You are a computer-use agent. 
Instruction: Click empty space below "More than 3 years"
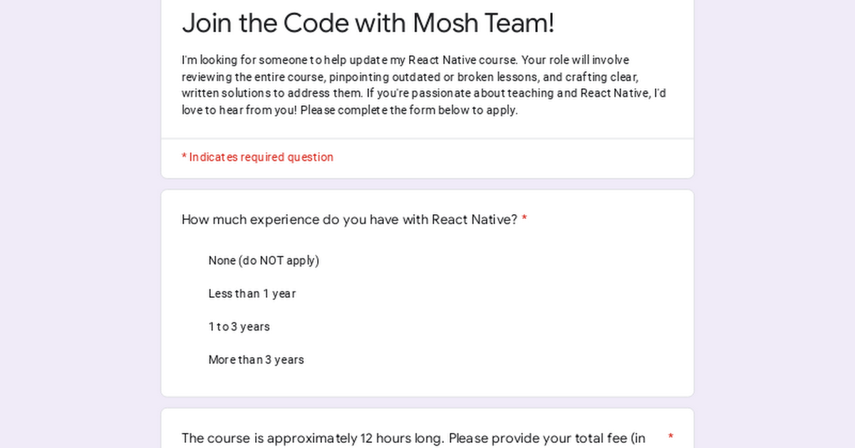(427, 383)
